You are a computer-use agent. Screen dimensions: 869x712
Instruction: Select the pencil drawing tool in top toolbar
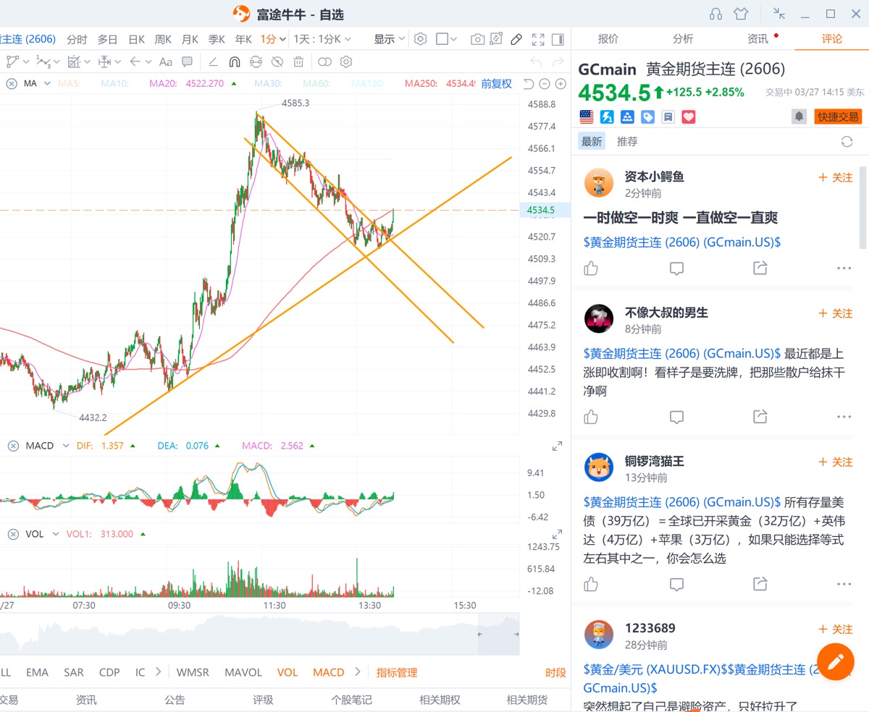click(516, 39)
